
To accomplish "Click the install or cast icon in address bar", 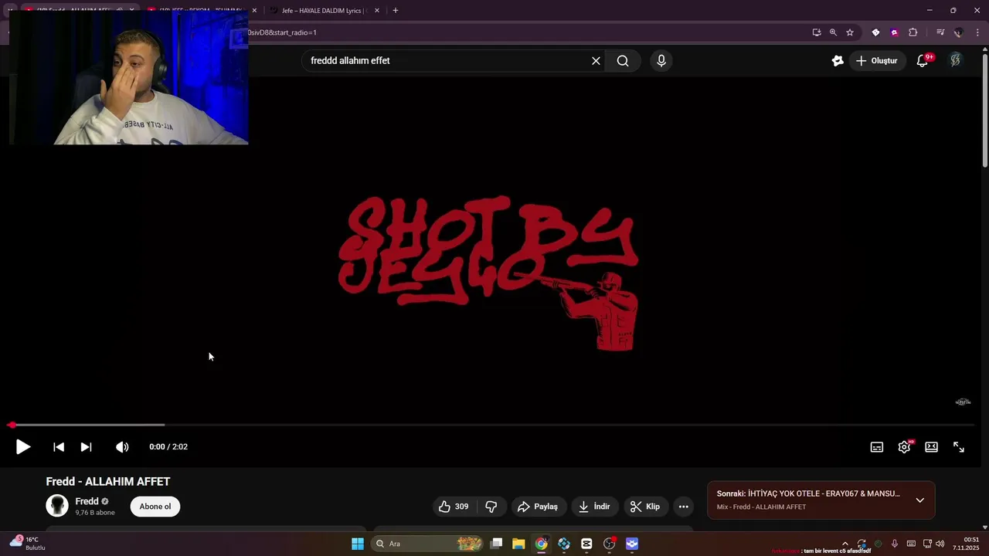I will pos(817,32).
